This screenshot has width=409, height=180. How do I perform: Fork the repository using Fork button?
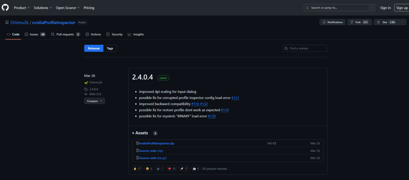coord(359,22)
